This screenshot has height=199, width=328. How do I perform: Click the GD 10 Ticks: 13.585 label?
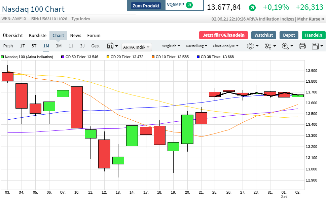(172, 57)
